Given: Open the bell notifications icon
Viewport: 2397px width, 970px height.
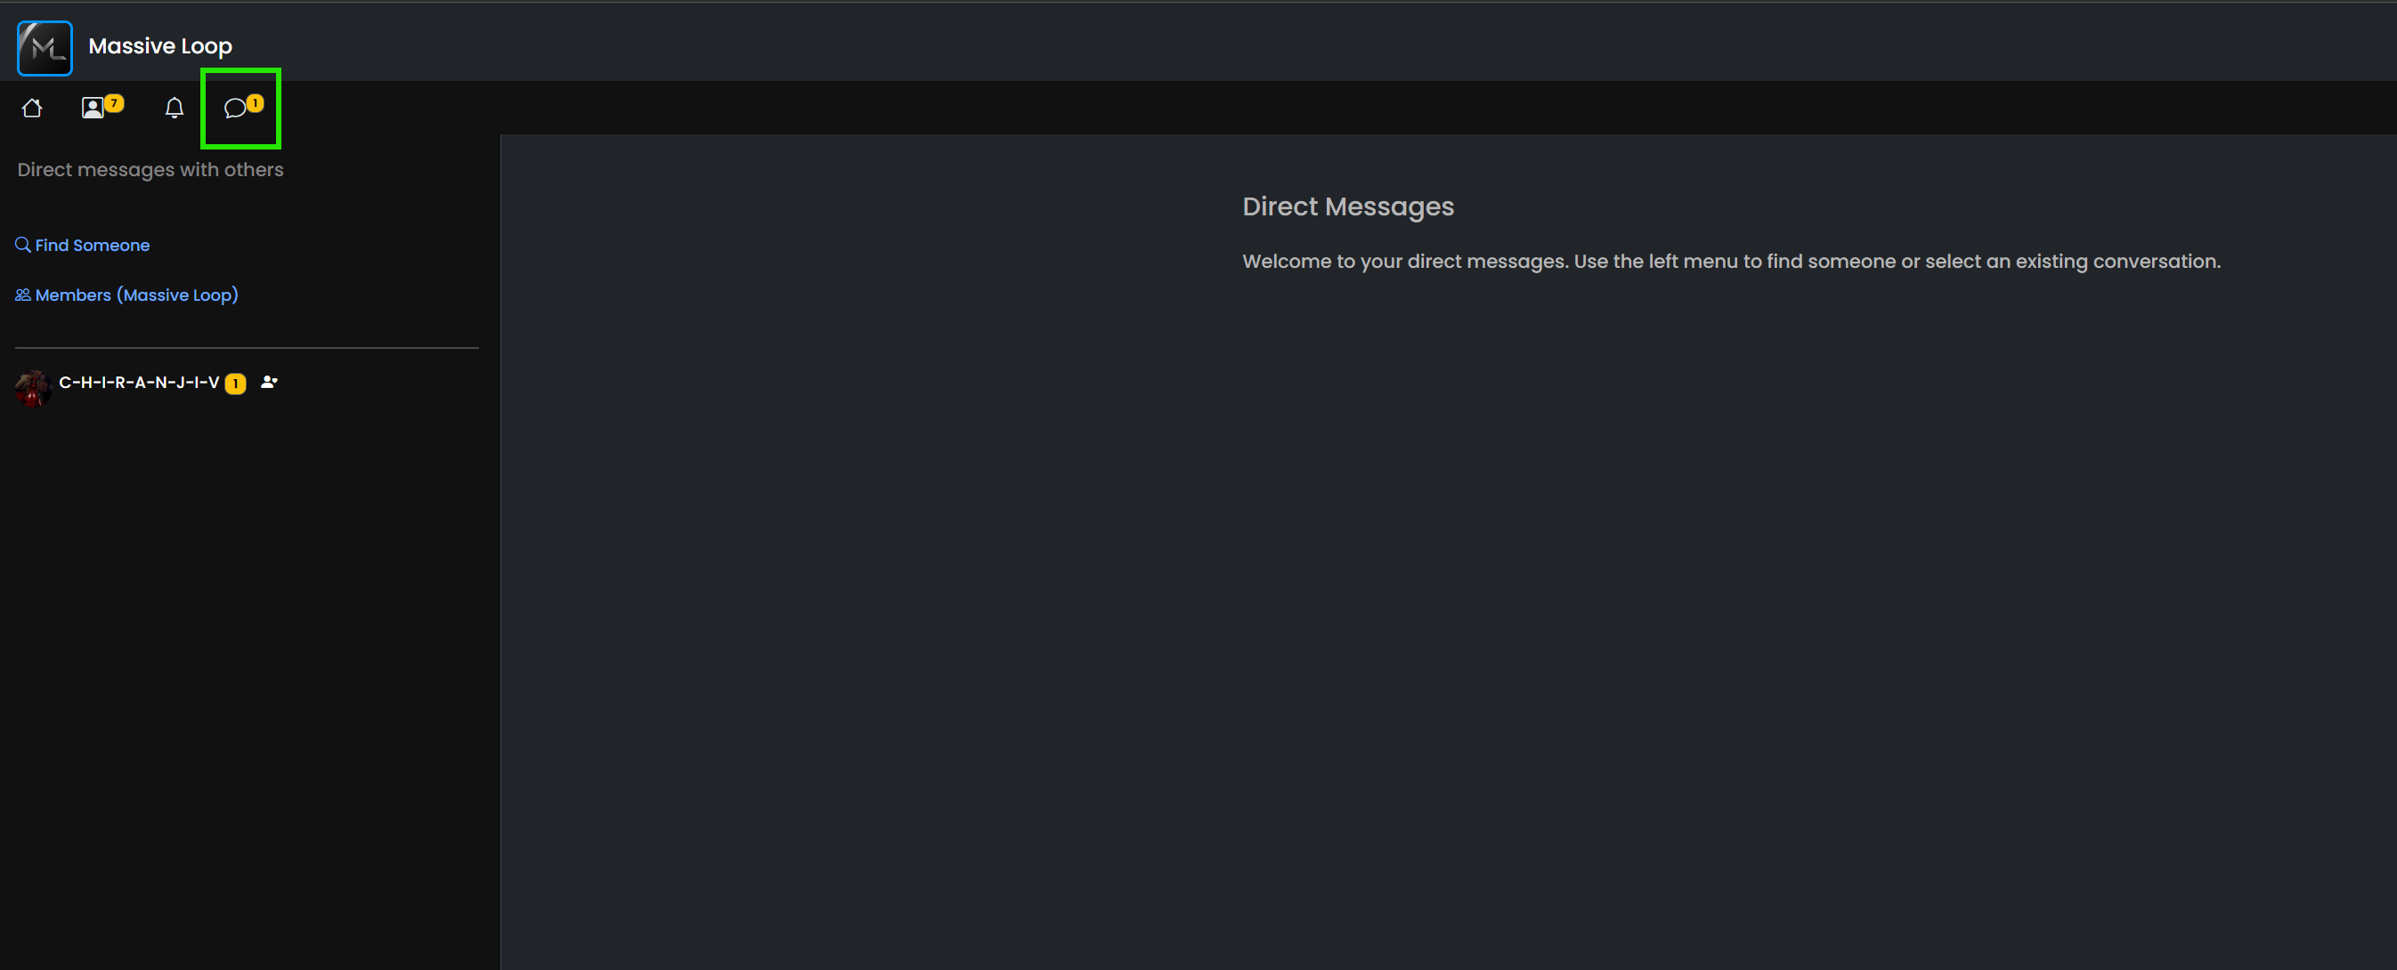Looking at the screenshot, I should coord(174,108).
